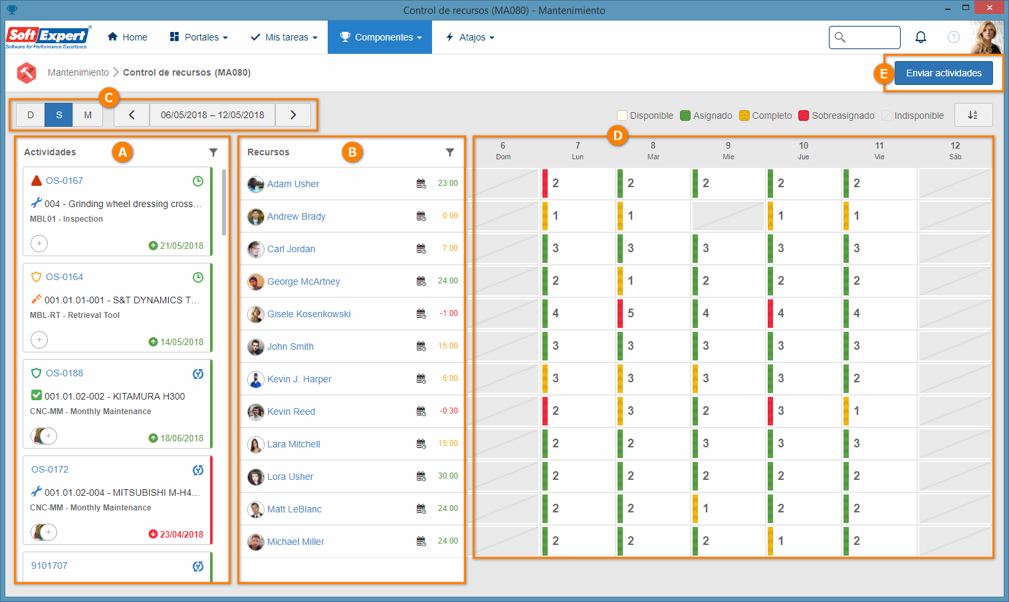Open calendar icon for Adam Usher
This screenshot has height=602, width=1009.
tap(421, 184)
